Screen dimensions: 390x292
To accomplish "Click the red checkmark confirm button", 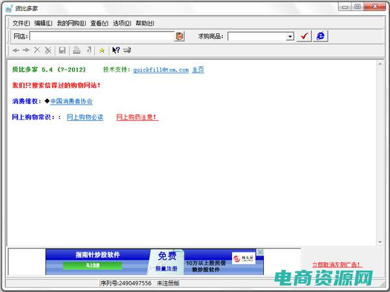I will pyautogui.click(x=304, y=36).
